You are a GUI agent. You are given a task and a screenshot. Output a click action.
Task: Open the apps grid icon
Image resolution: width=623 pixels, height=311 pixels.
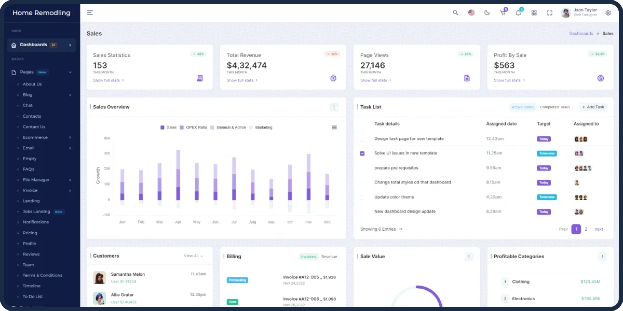[x=534, y=12]
